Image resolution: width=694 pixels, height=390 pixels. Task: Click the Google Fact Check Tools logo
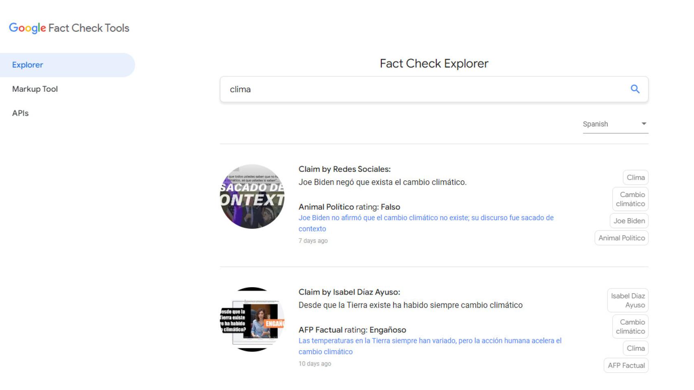[x=68, y=28]
